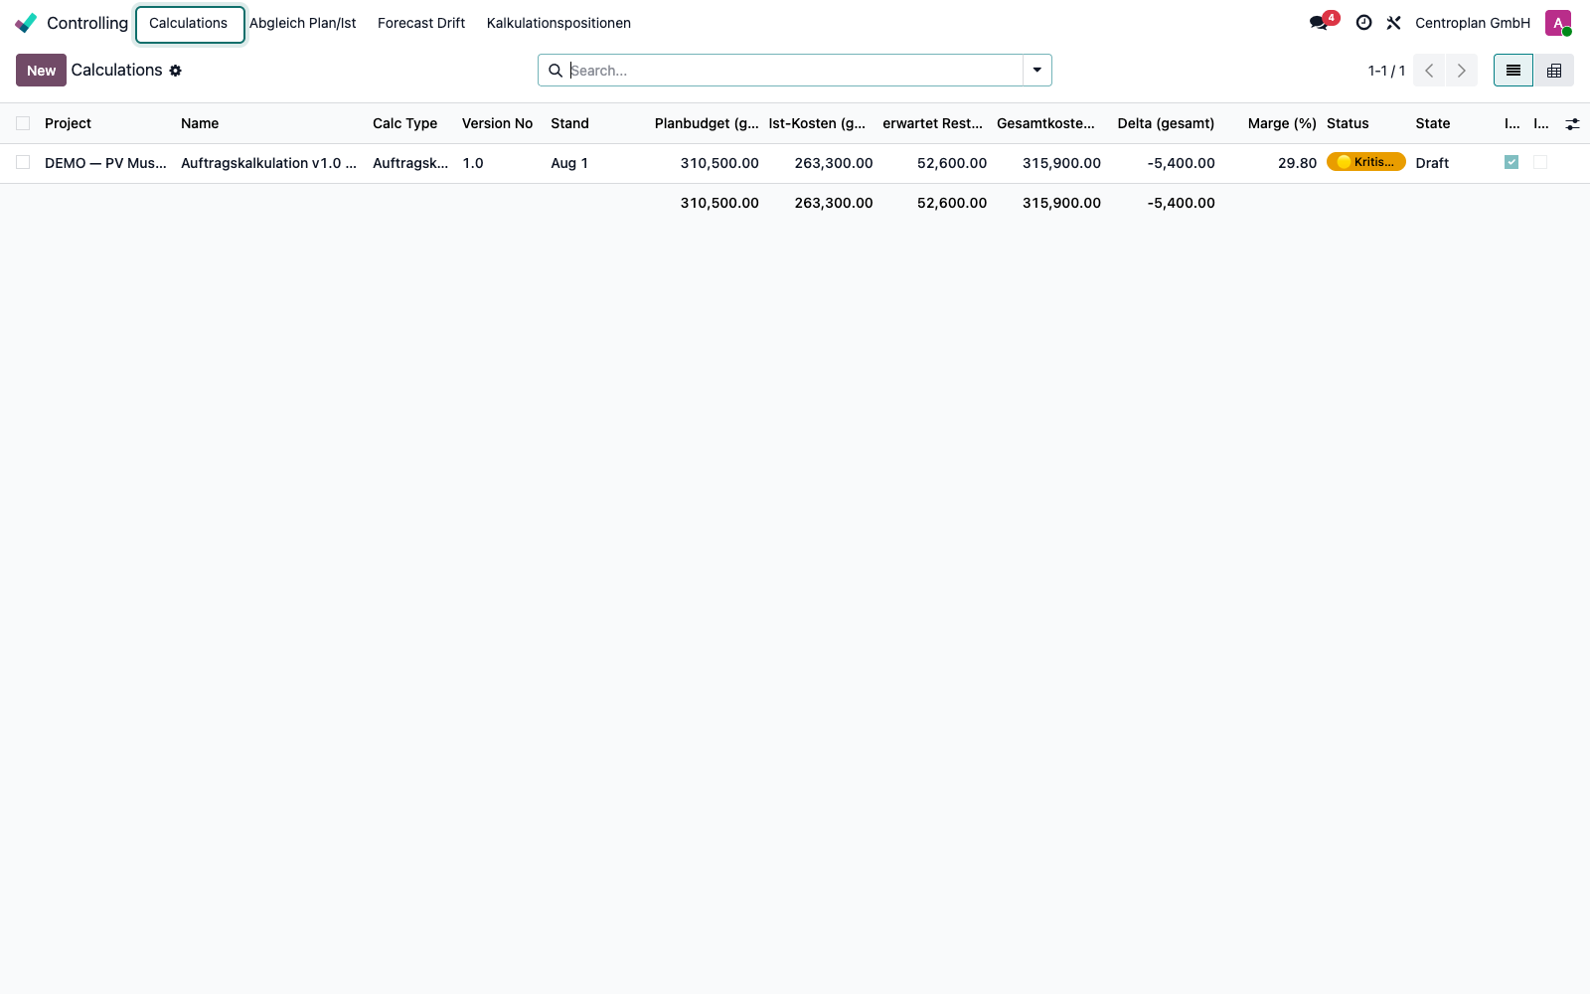Click the Auftragsk... calc type cell
The image size is (1590, 994).
[x=410, y=163]
